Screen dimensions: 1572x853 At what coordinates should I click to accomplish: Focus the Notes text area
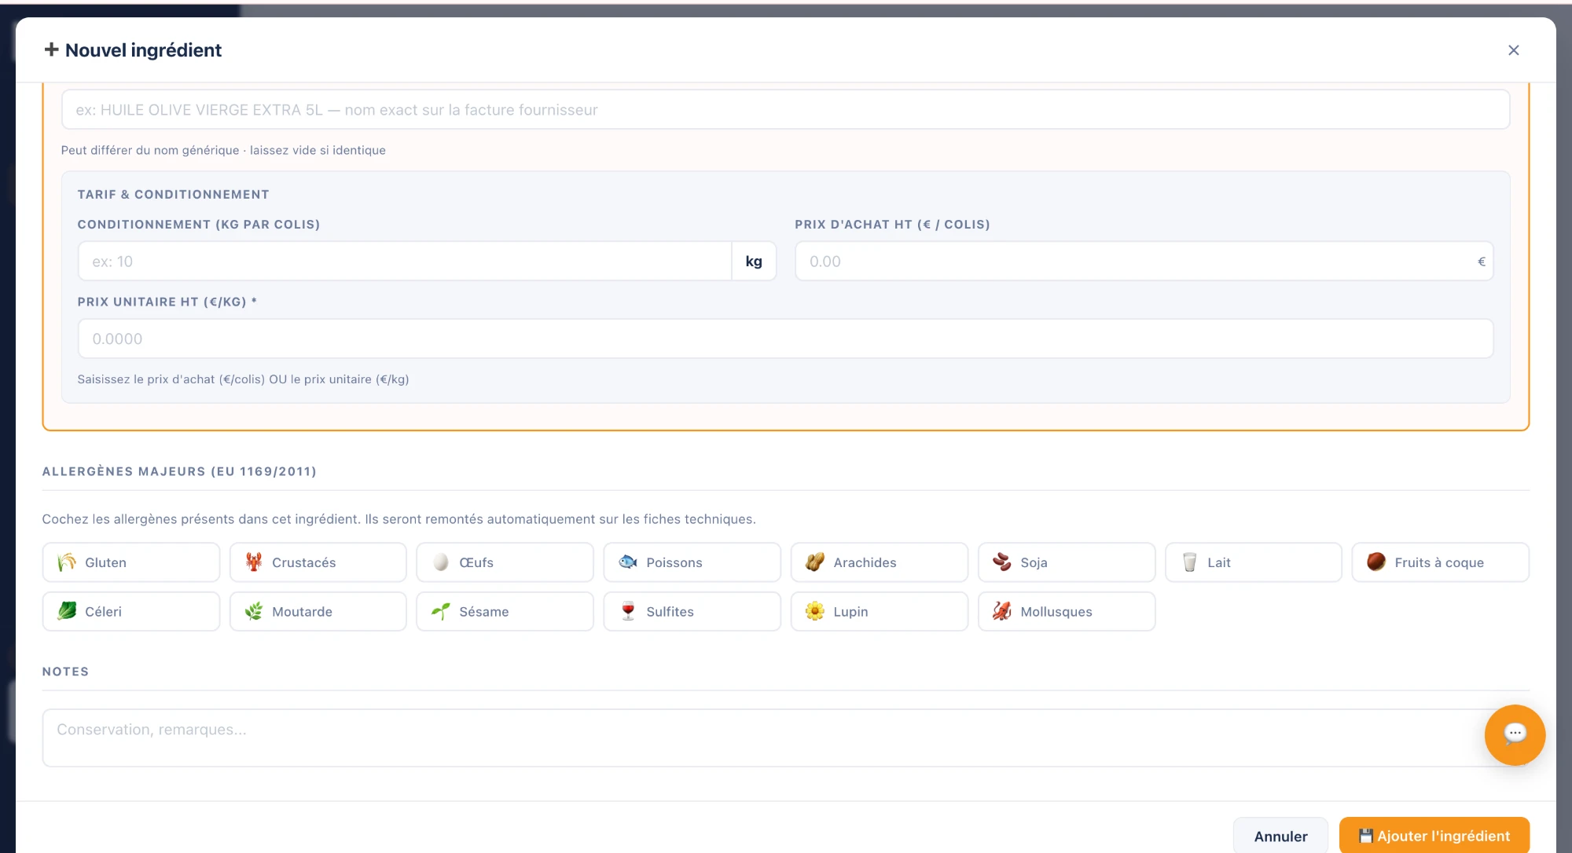click(x=785, y=738)
